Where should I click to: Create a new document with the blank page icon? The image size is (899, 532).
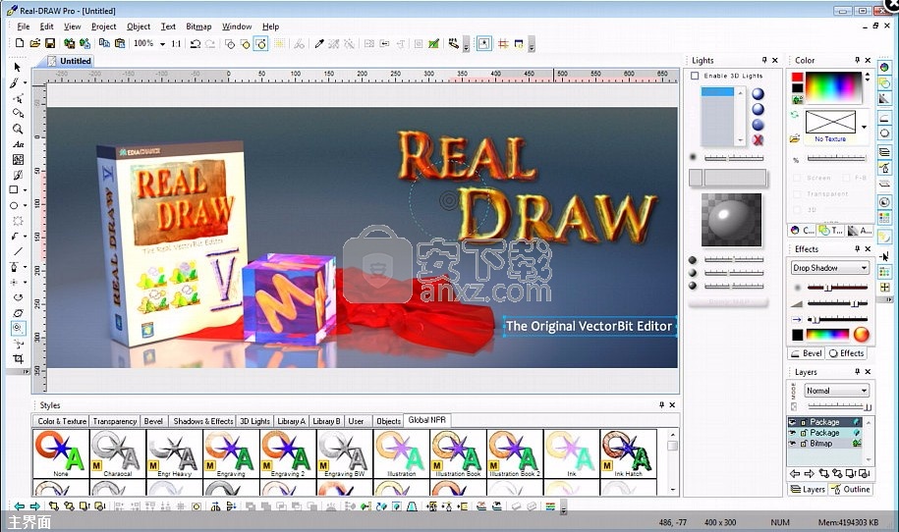[x=20, y=43]
